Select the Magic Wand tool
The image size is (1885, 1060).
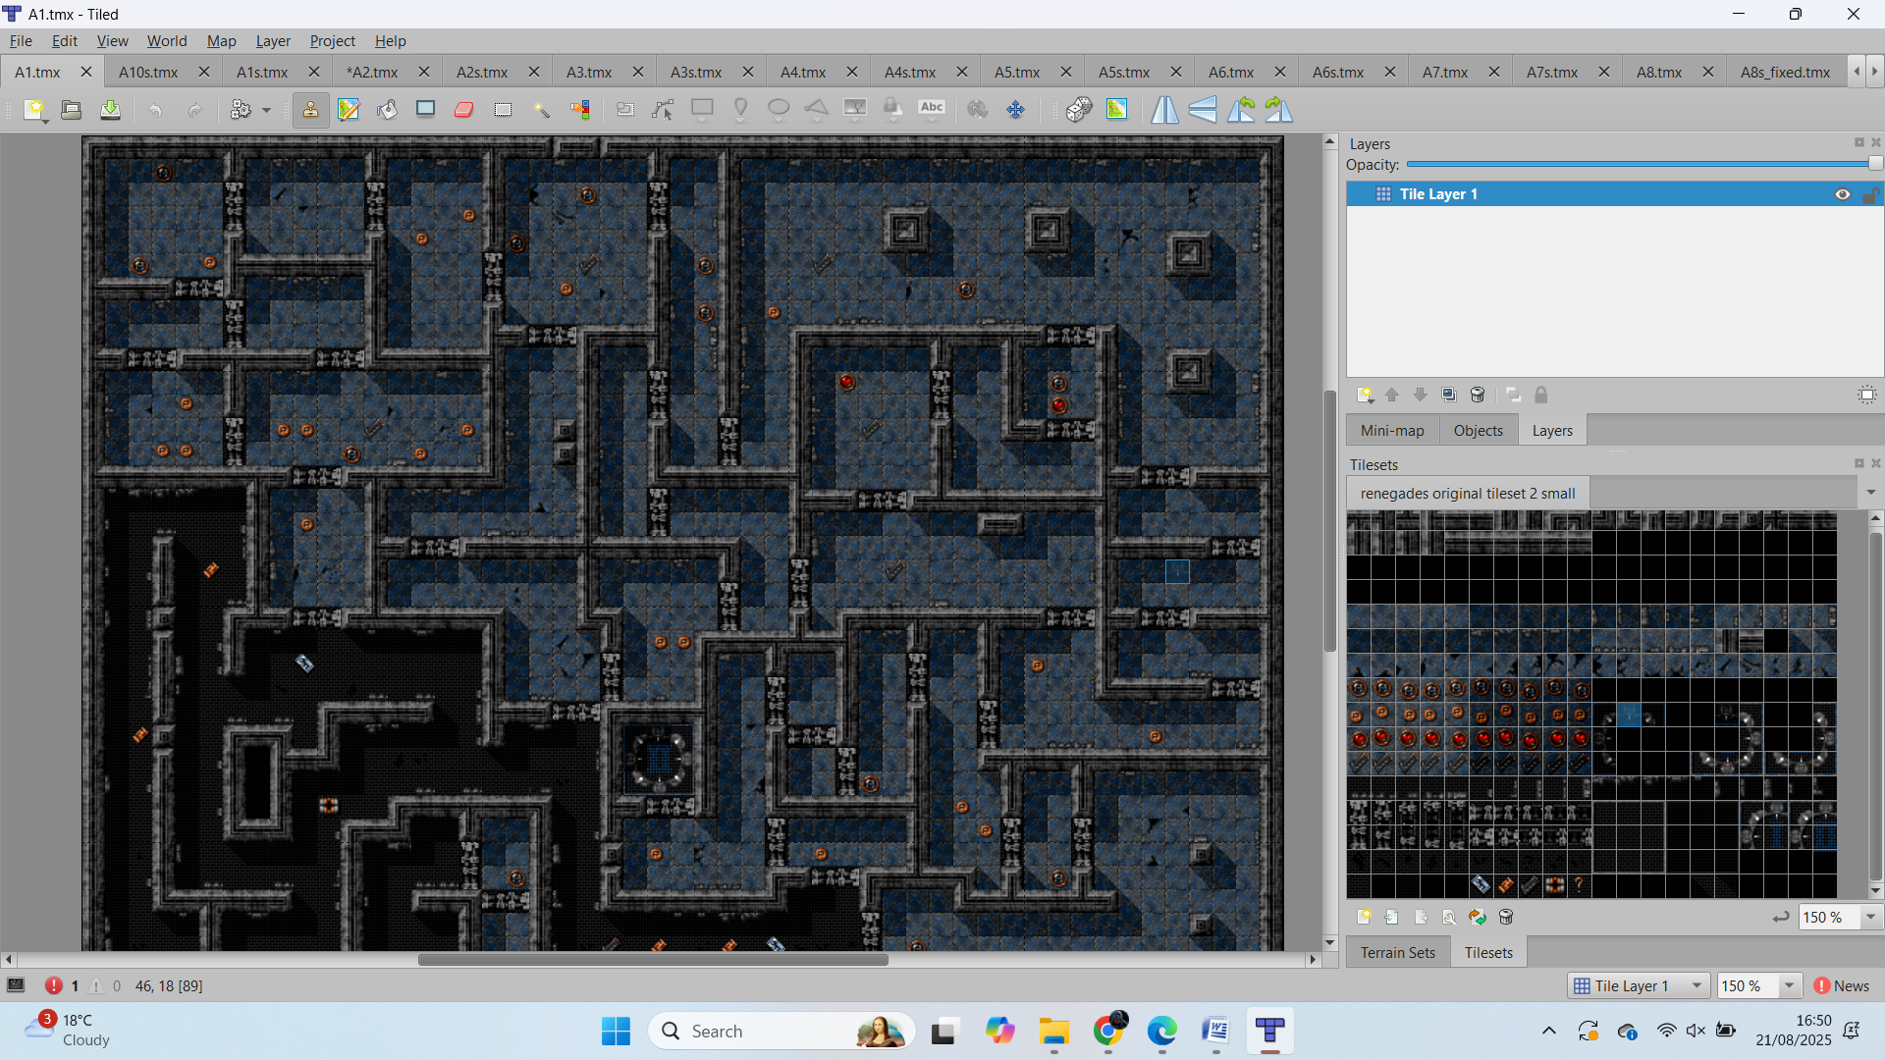pos(542,110)
